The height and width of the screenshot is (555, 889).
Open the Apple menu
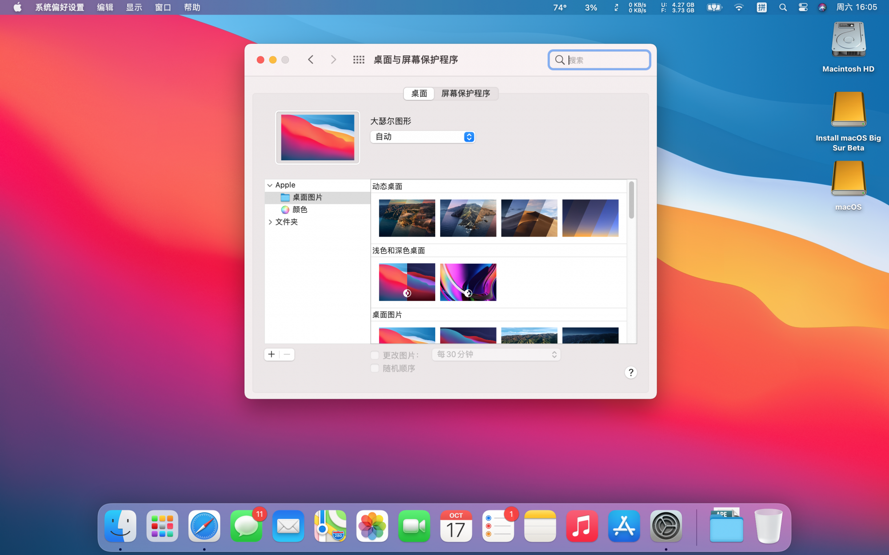tap(17, 7)
